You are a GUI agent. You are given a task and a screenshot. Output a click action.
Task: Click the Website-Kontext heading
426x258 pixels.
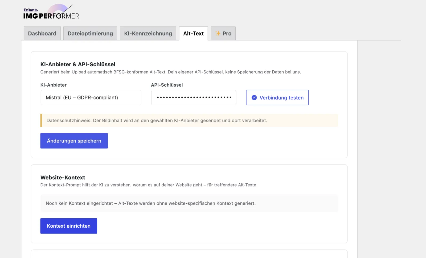coord(63,178)
